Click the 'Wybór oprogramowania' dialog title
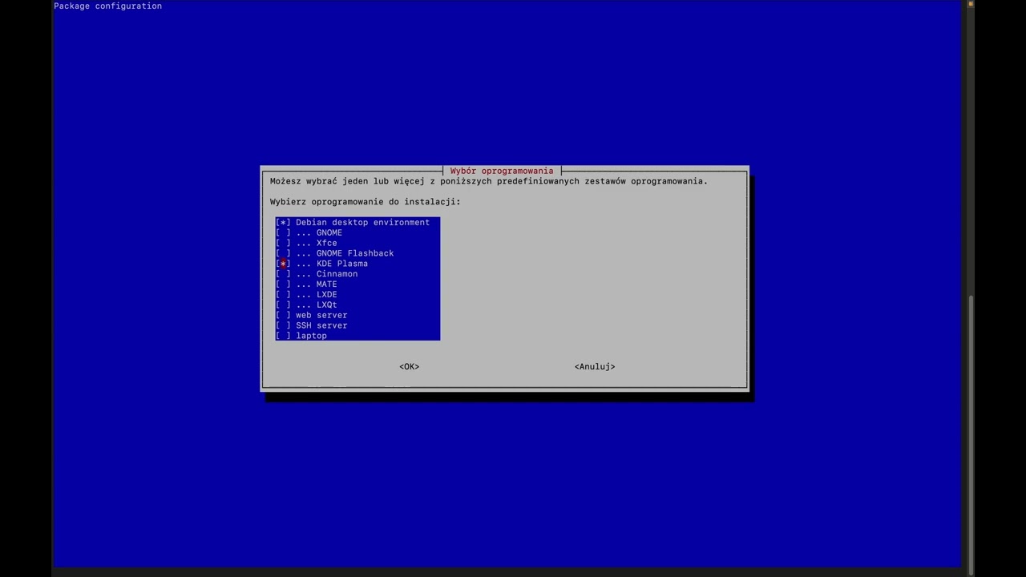The height and width of the screenshot is (577, 1026). pos(502,171)
